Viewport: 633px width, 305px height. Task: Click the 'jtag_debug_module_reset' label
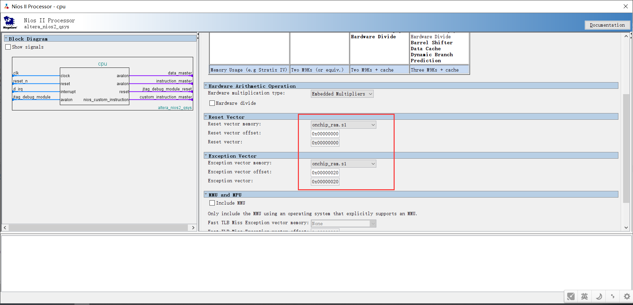point(167,89)
